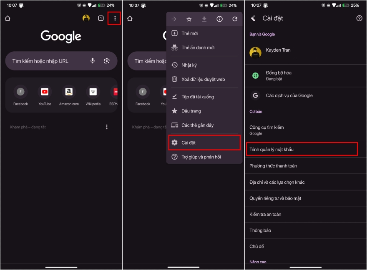Tap the download icon in the overflow menu
367x270 pixels.
204,19
